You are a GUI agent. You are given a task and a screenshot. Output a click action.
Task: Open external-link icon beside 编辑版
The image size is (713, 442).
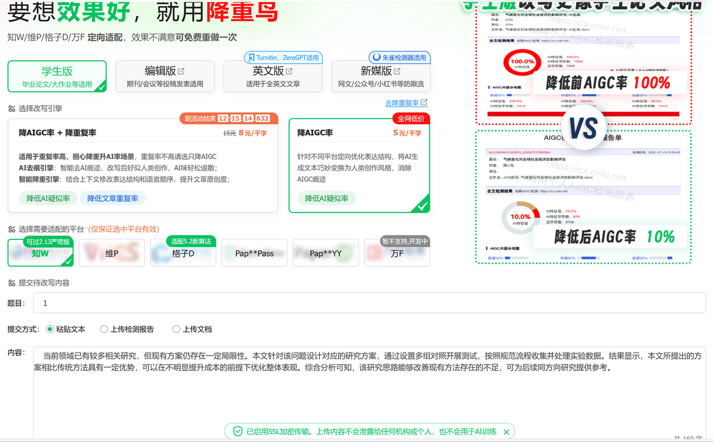[x=181, y=71]
